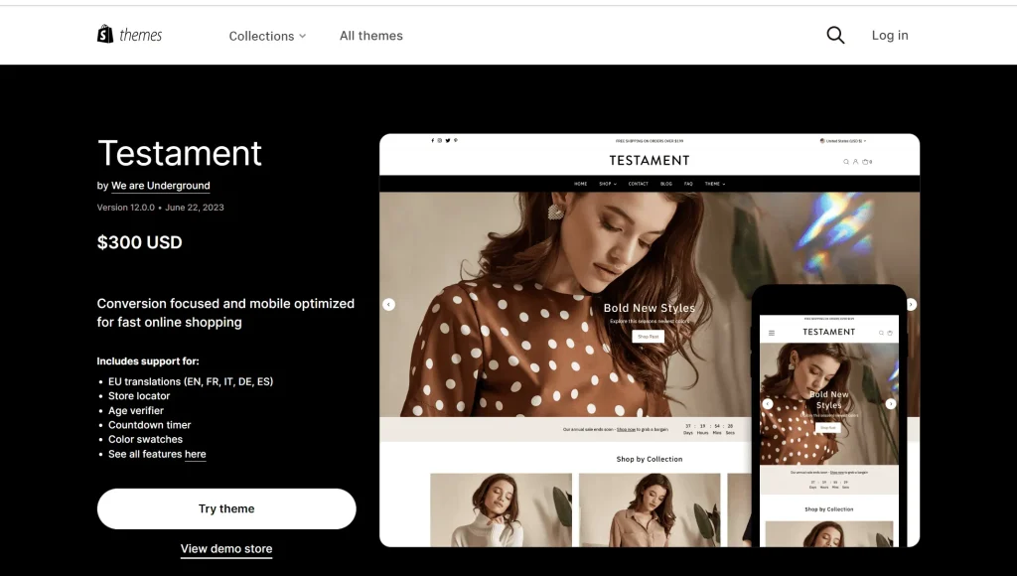The image size is (1017, 576).
Task: Click the account icon in the desktop preview
Action: click(855, 161)
